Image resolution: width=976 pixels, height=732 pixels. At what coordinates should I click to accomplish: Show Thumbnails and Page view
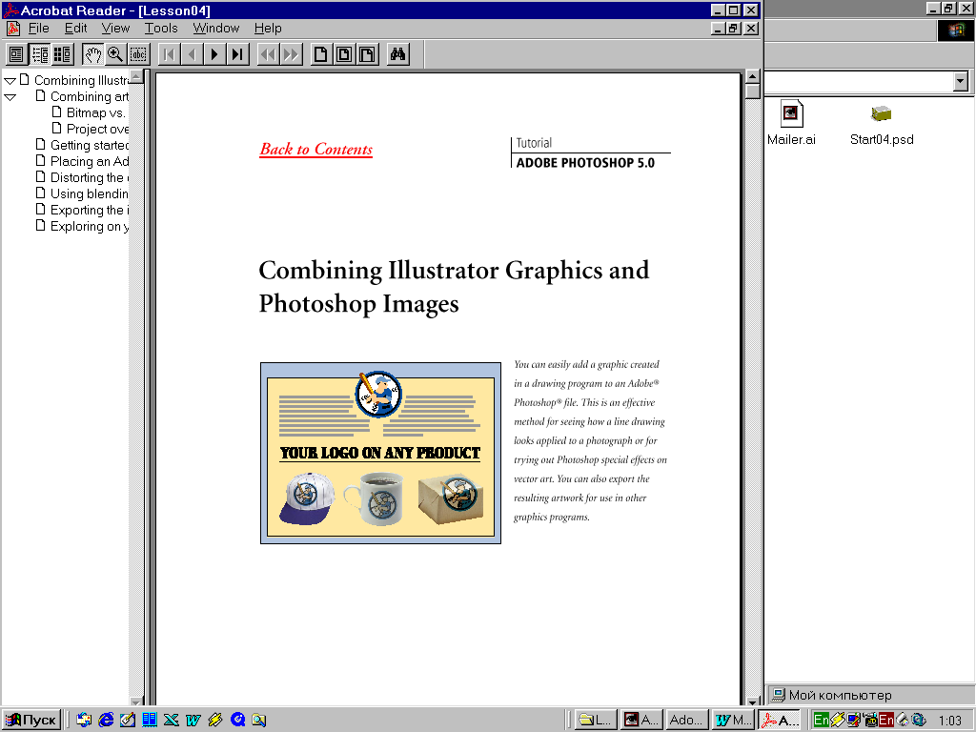(x=62, y=54)
